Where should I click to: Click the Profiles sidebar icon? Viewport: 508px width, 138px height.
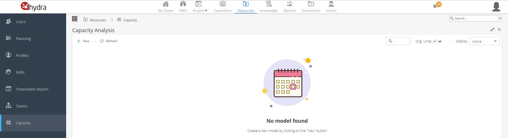pos(8,55)
